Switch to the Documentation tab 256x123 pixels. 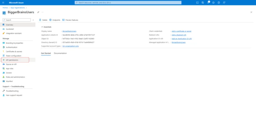tap(60, 53)
